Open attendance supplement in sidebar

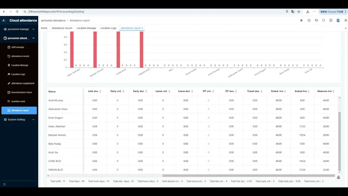pos(19,83)
